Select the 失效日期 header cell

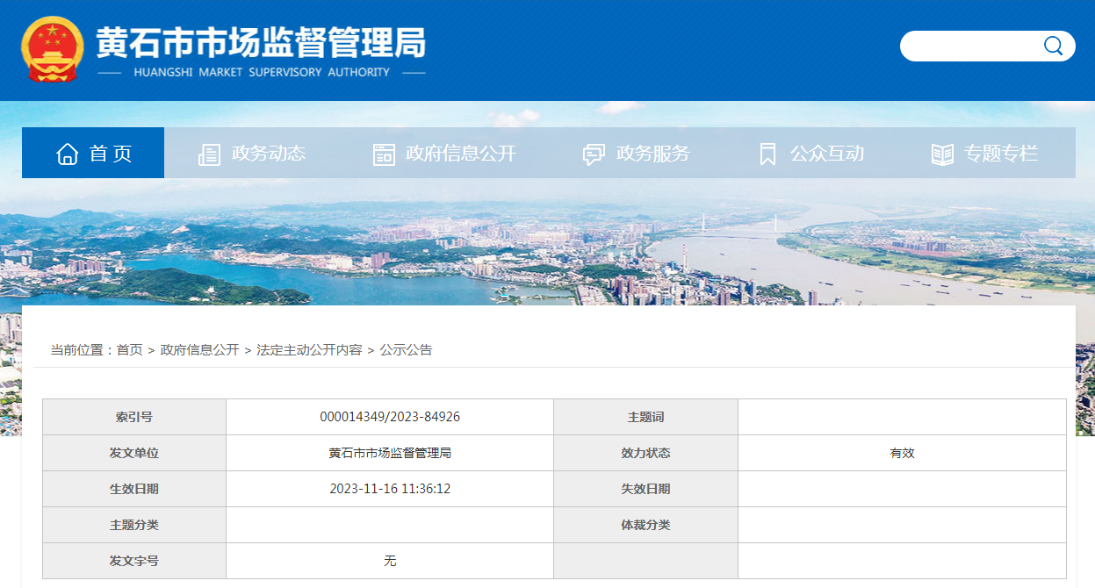[x=646, y=489]
